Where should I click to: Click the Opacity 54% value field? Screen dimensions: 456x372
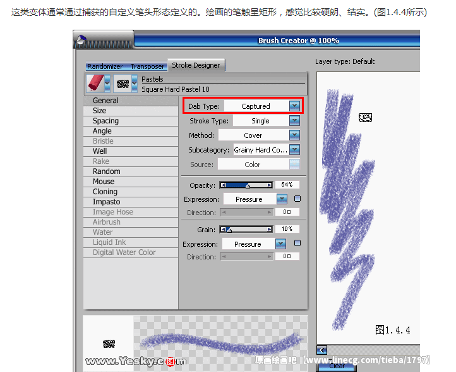287,185
